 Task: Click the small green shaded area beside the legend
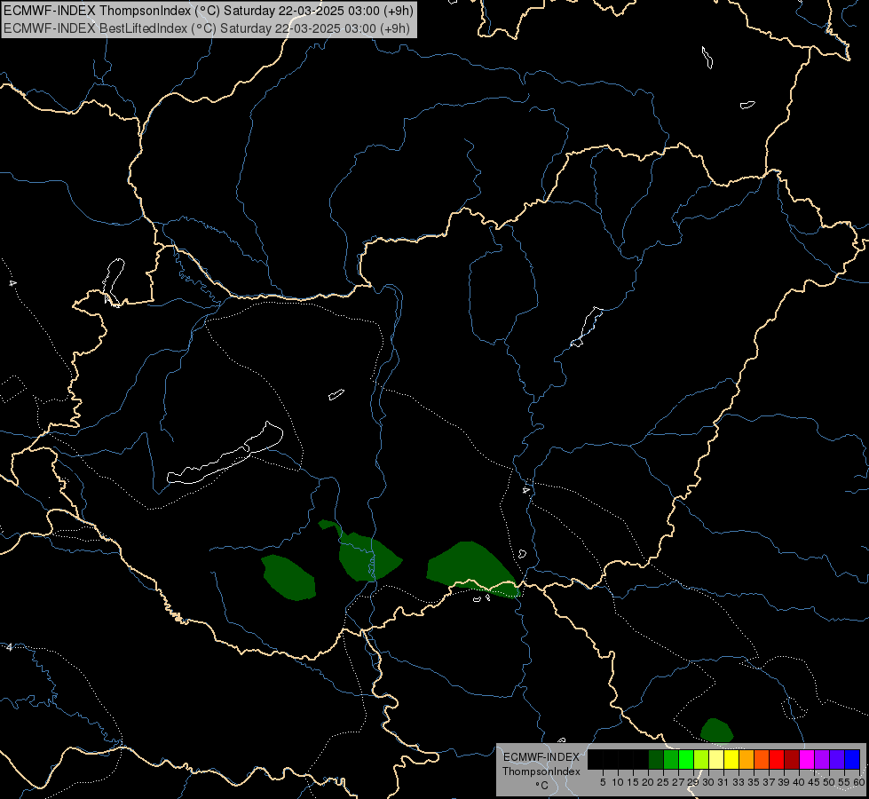[716, 730]
